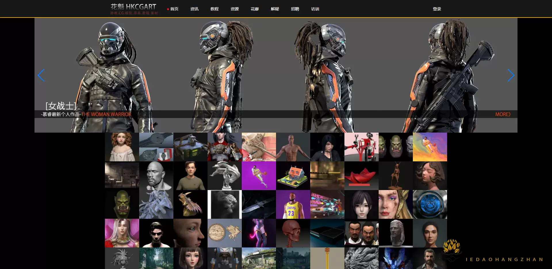Open the red-haired girl in white dress thumbnail
552x269 pixels.
coord(122,147)
